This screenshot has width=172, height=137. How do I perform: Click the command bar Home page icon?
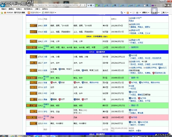[x=122, y=13]
